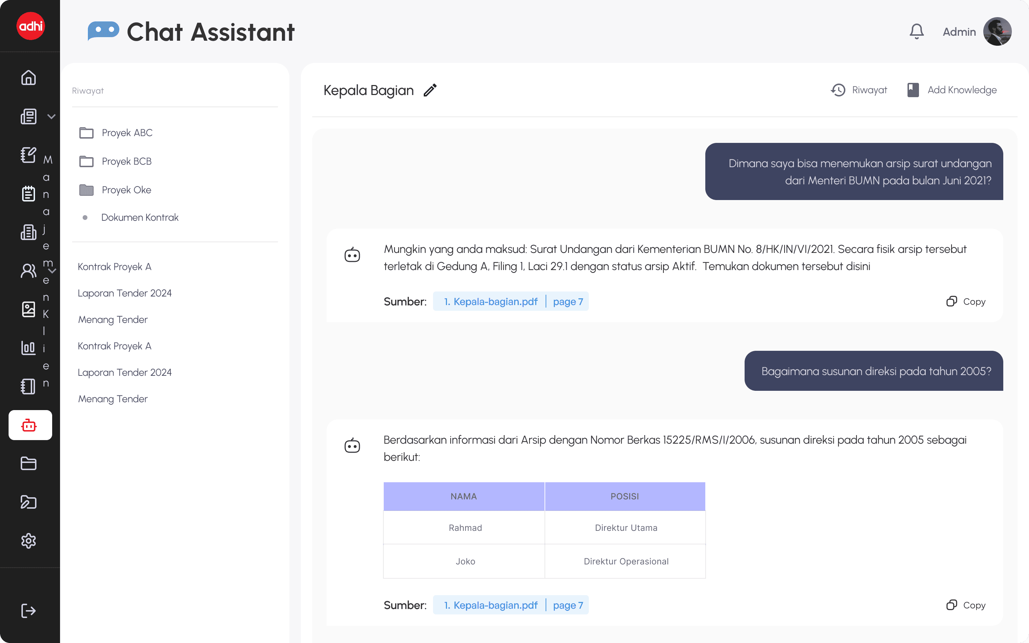Click the Proyek Oke folder icon
Viewport: 1029px width, 643px height.
point(86,190)
